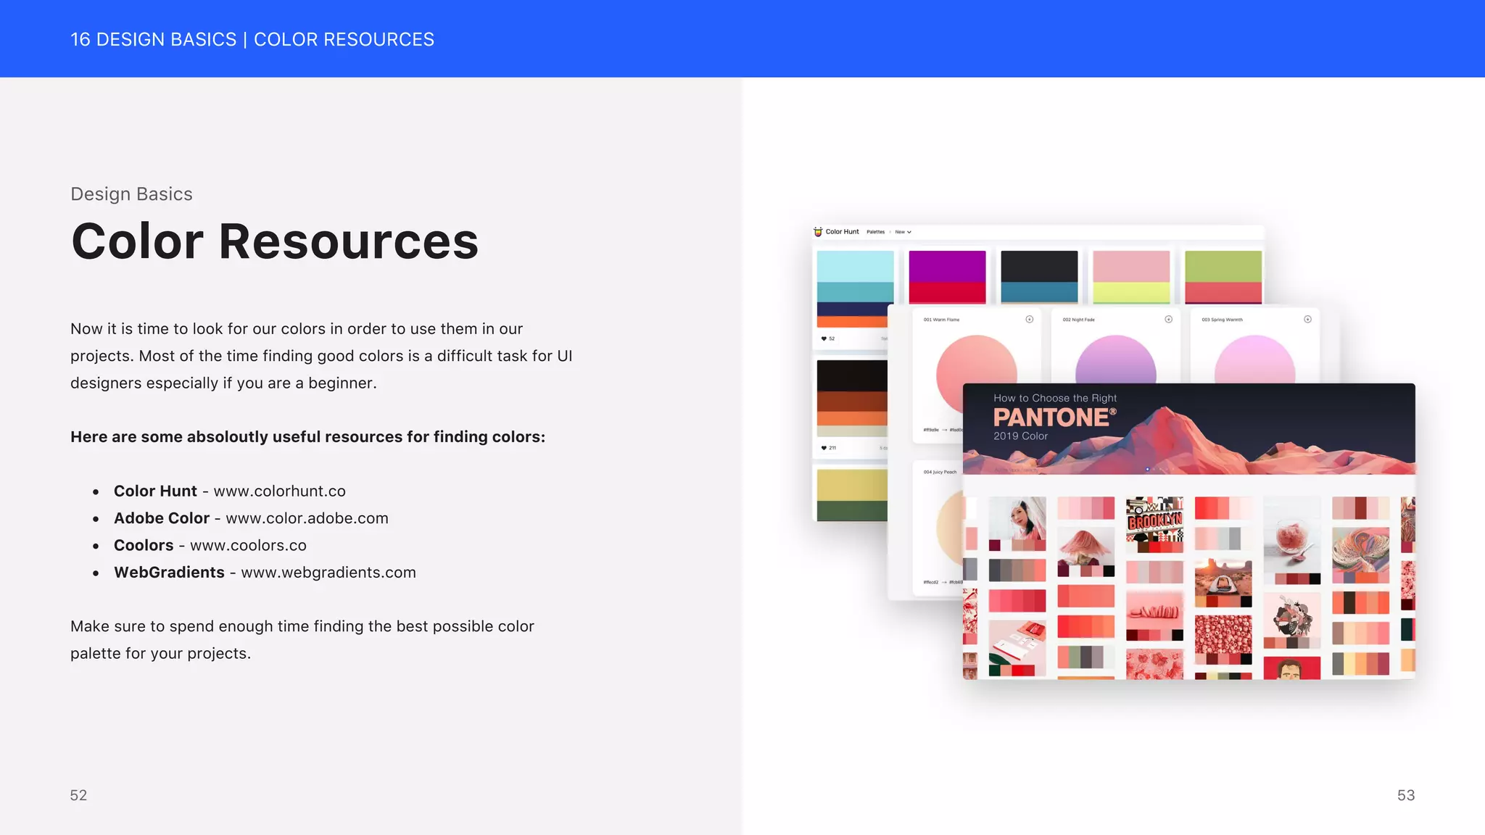Open the floral figure illustration thumbnail
This screenshot has width=1485, height=835.
(x=1291, y=620)
